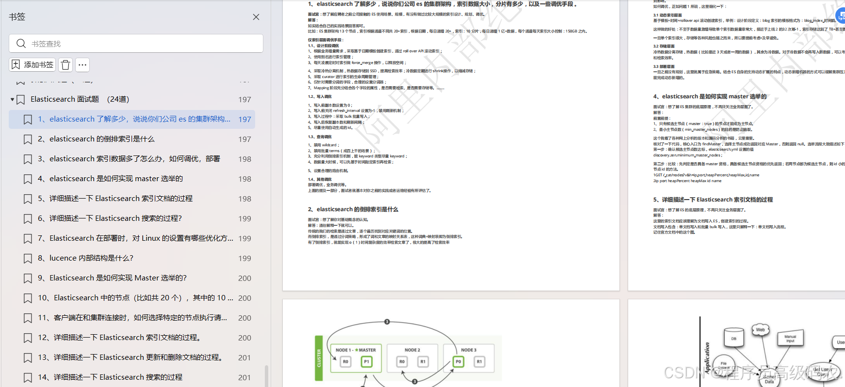Click heading 5、详细描述一下 Elasticsearch 索引文档的过程 in document

point(713,200)
